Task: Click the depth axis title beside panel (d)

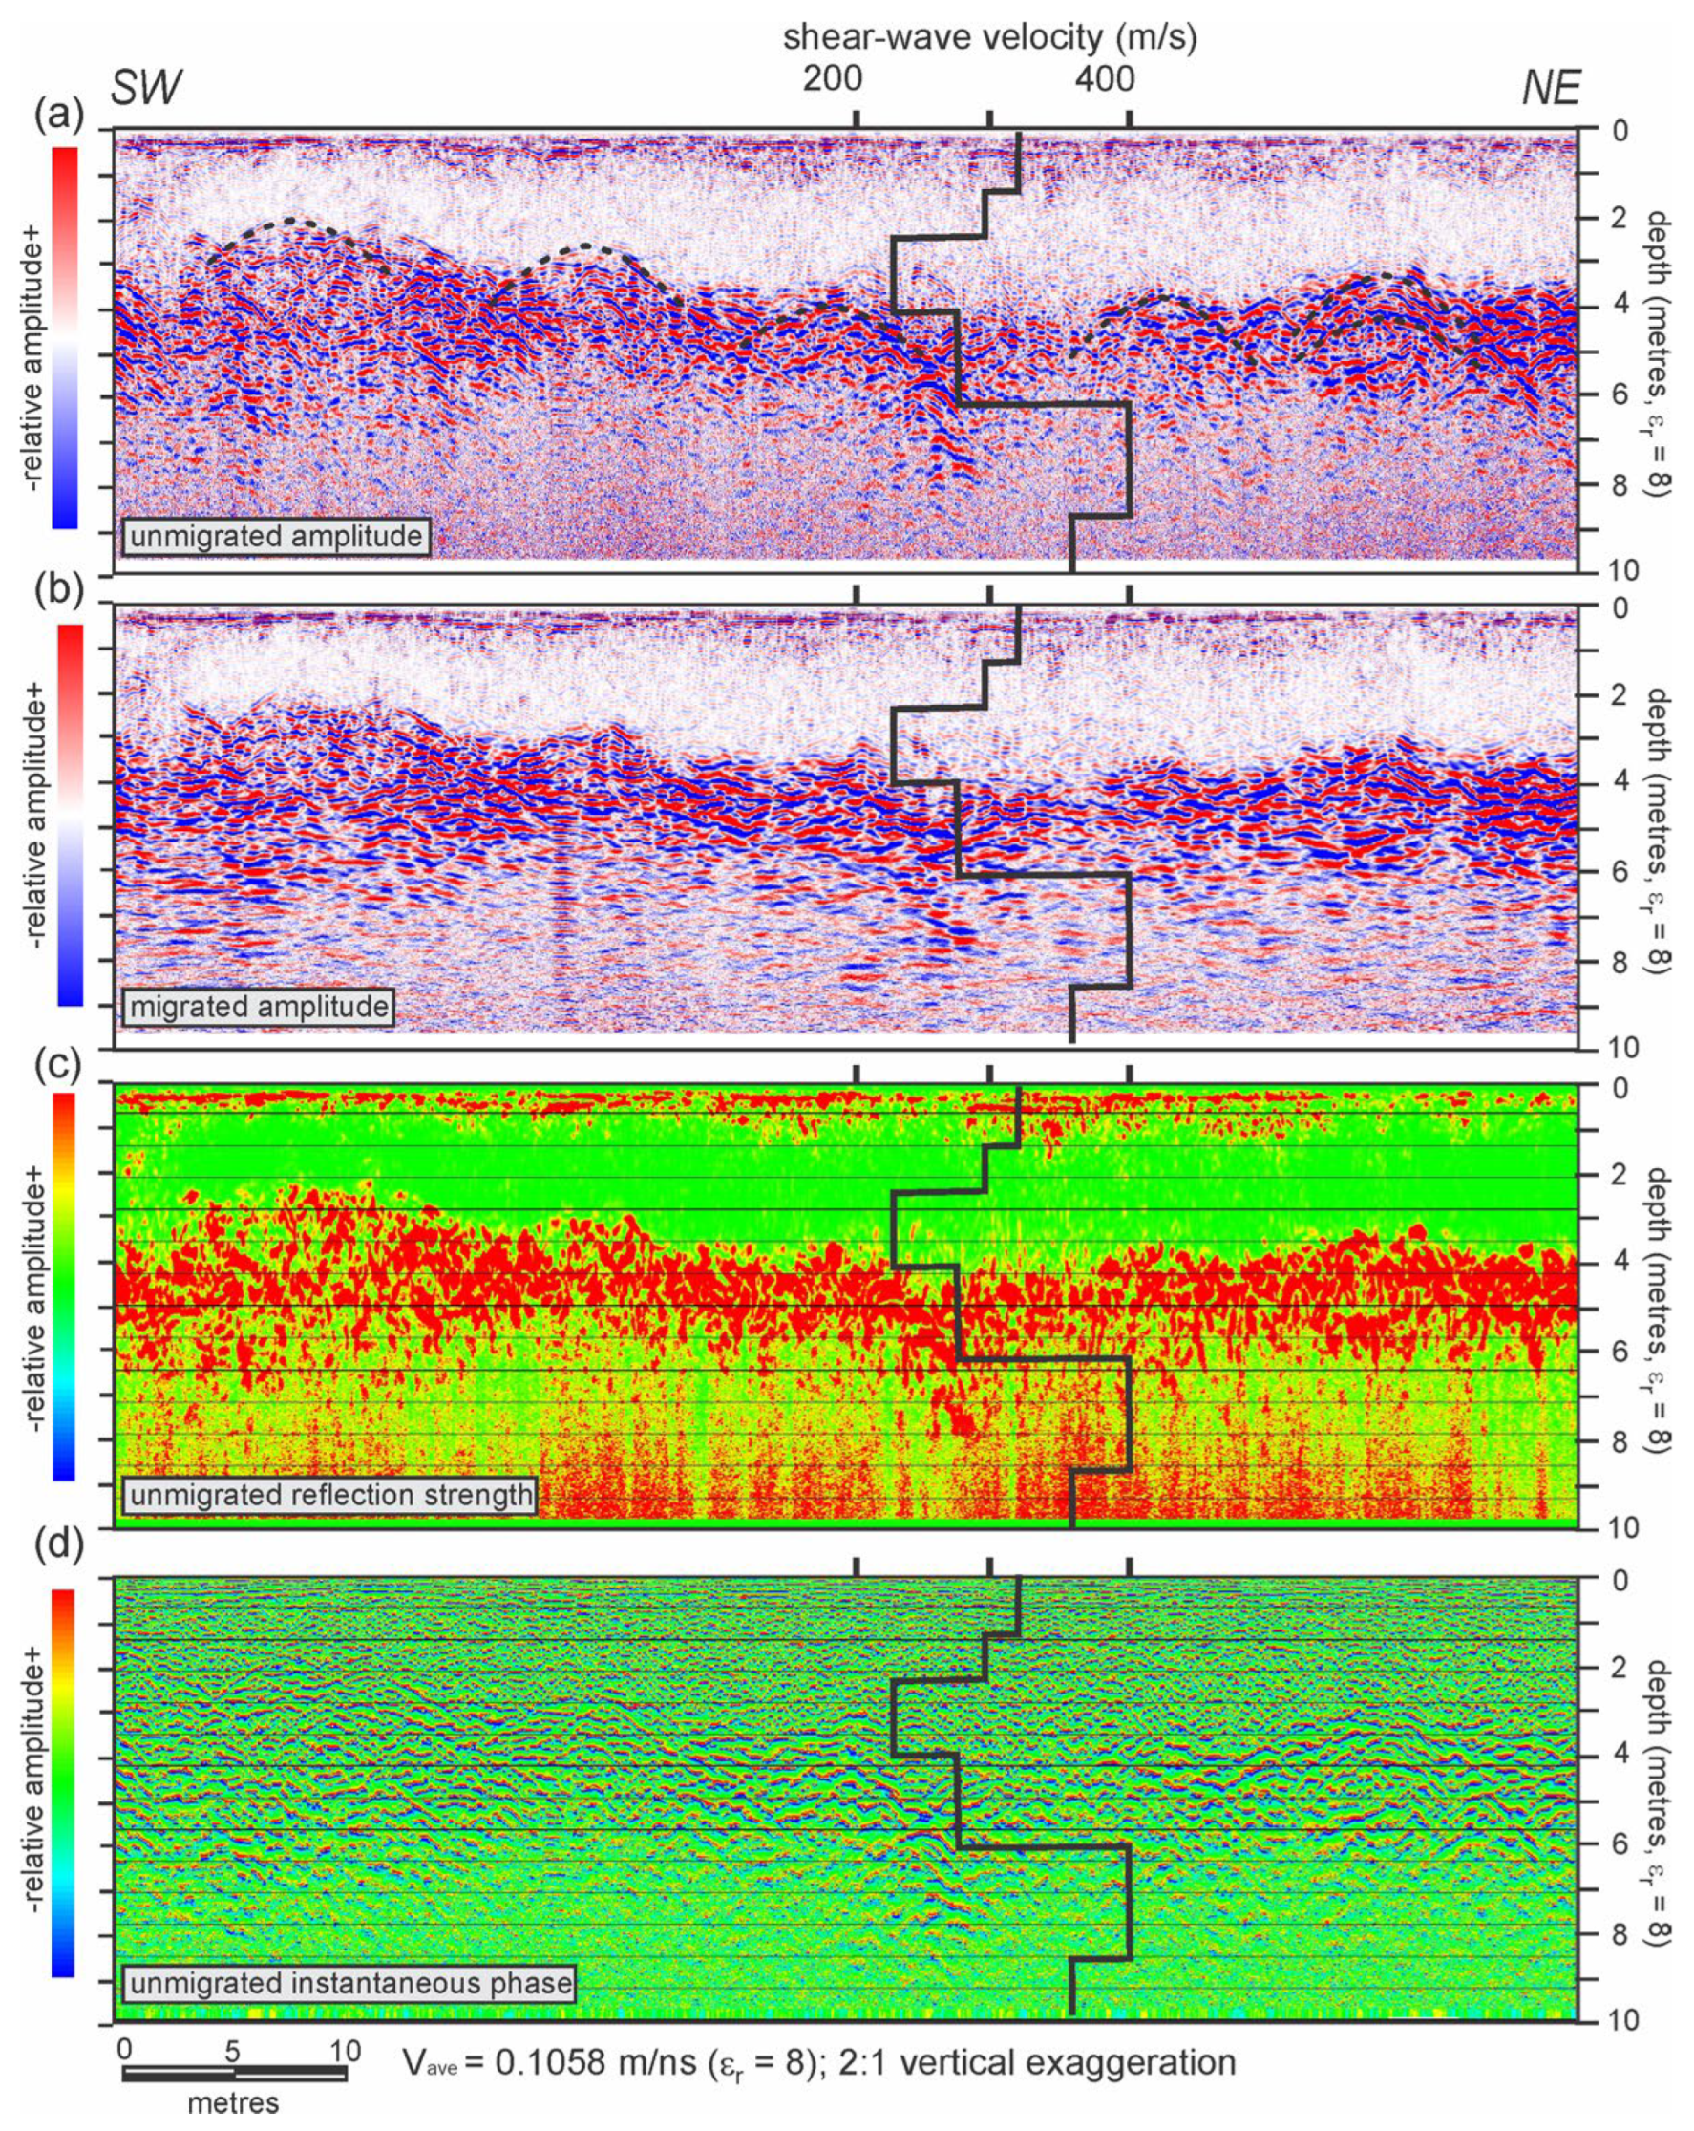Action: click(x=1658, y=1801)
